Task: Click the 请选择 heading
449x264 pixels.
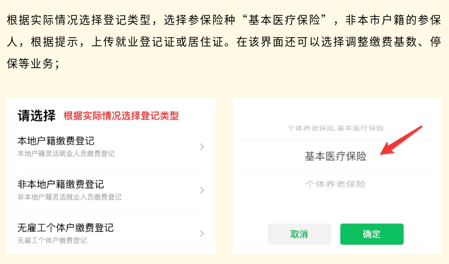Action: 37,115
